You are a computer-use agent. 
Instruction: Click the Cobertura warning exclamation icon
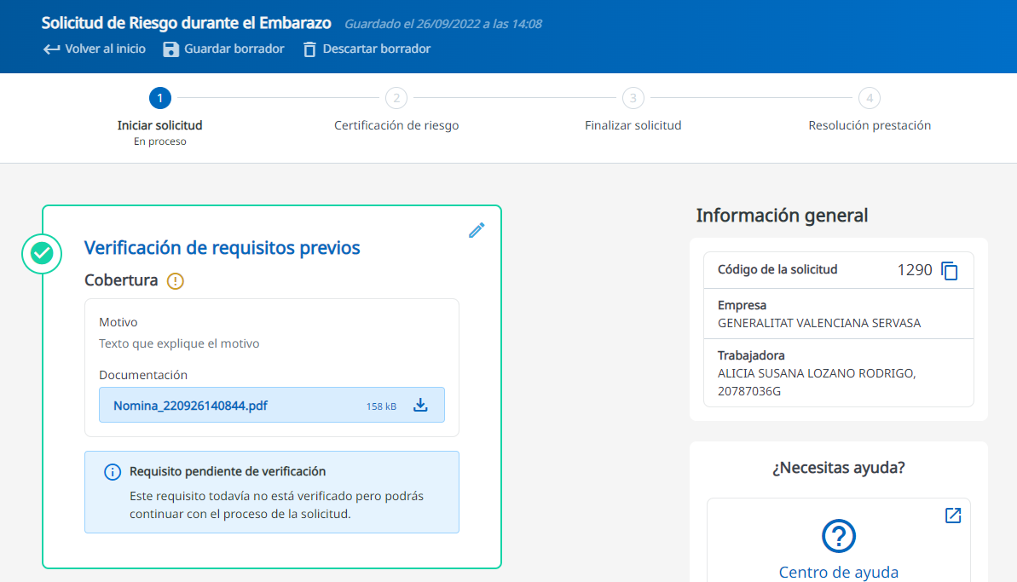point(176,280)
